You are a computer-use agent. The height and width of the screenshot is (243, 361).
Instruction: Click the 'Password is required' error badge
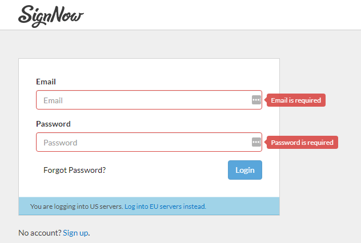tap(302, 143)
